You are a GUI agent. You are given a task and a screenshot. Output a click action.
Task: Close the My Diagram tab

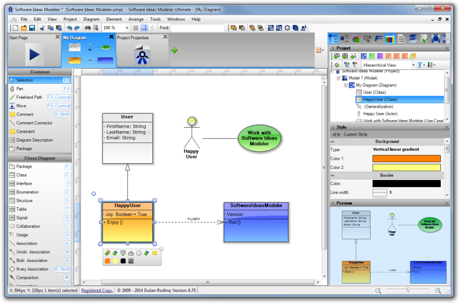click(x=111, y=37)
